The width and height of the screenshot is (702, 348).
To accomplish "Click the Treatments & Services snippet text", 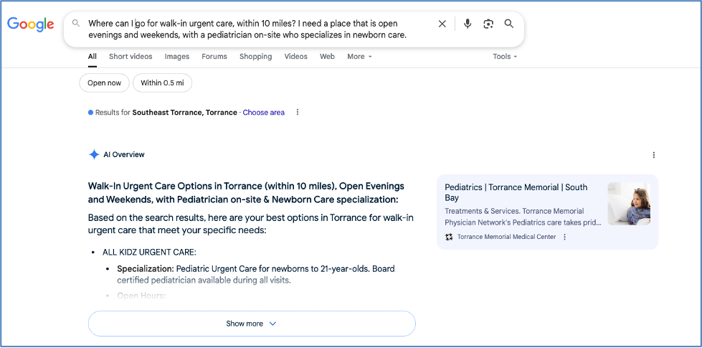I will [523, 217].
